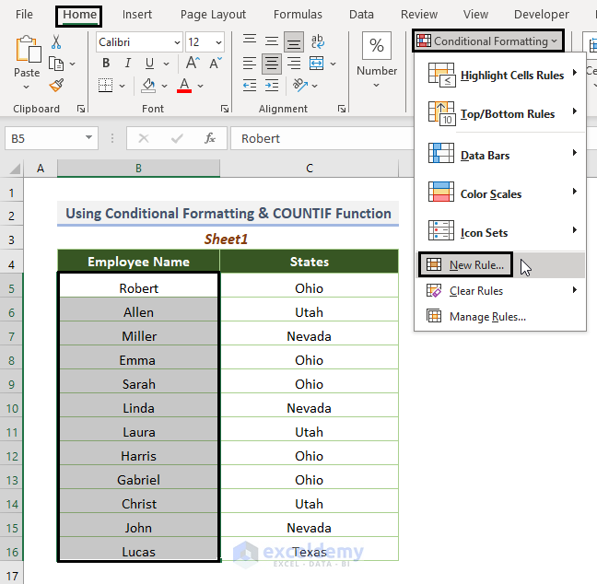Select the Format Painter brush

pos(56,85)
